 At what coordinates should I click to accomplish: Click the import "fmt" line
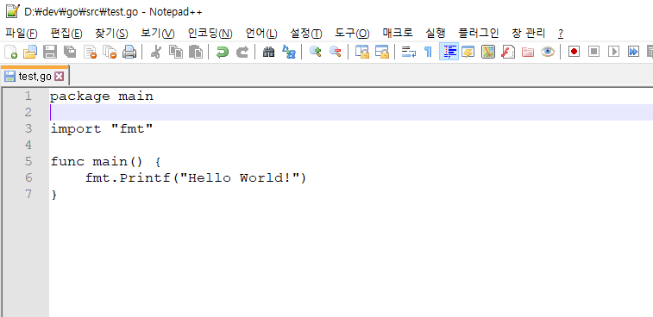point(102,129)
